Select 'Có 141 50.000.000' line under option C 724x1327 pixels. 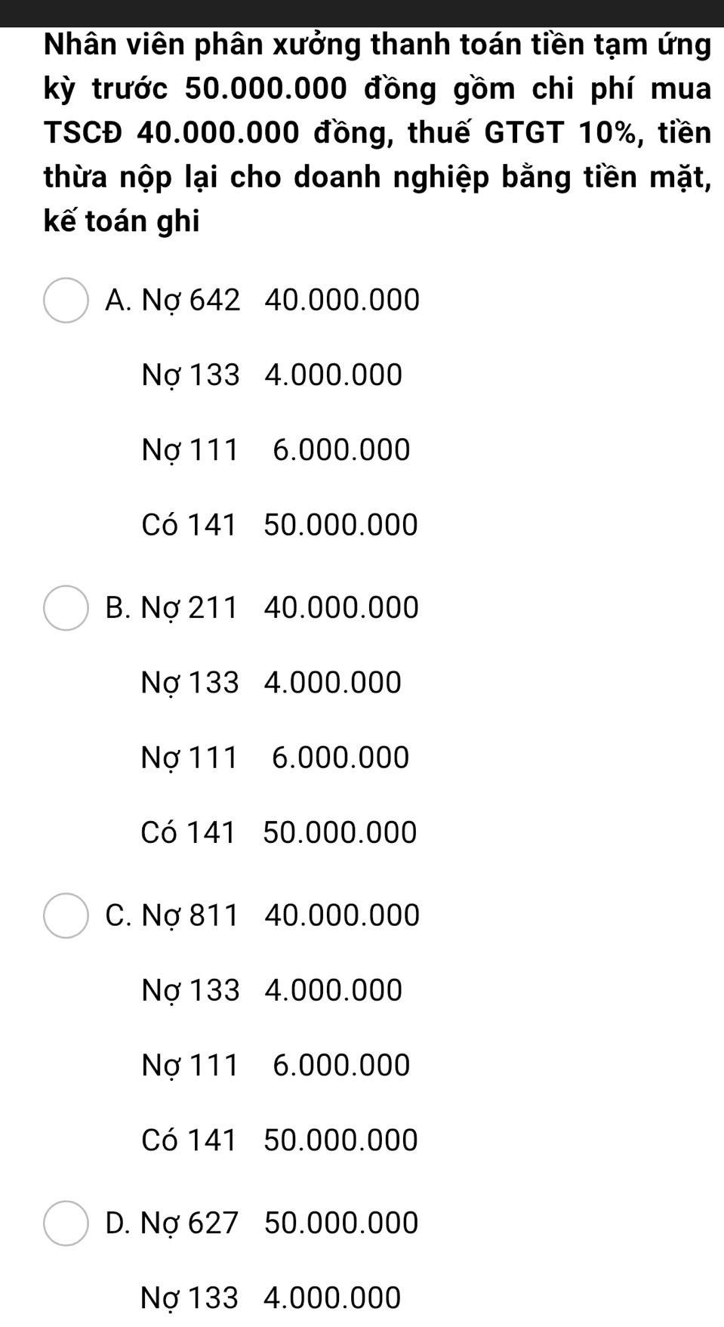(279, 1140)
